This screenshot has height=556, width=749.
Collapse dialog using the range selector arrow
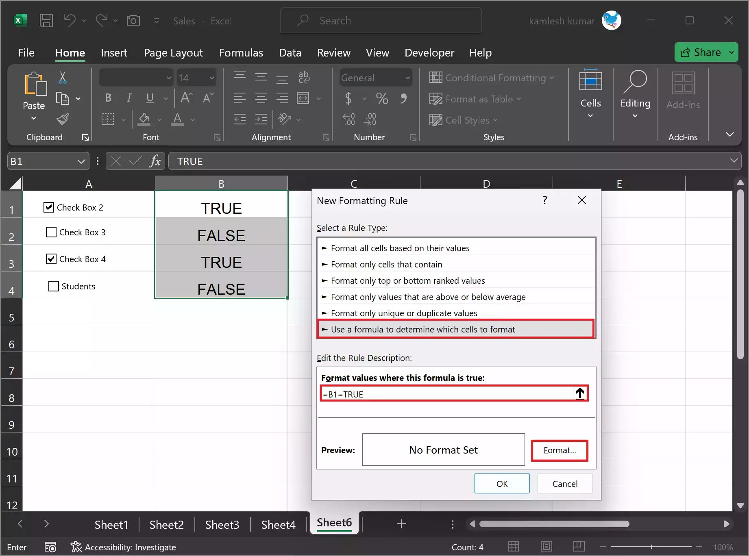click(x=580, y=393)
